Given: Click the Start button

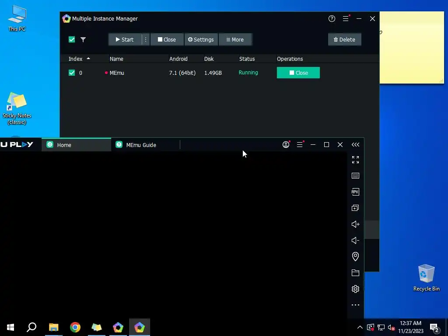Looking at the screenshot, I should point(125,40).
